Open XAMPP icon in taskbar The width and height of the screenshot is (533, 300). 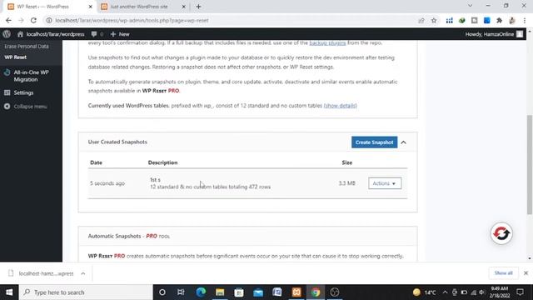(296, 292)
